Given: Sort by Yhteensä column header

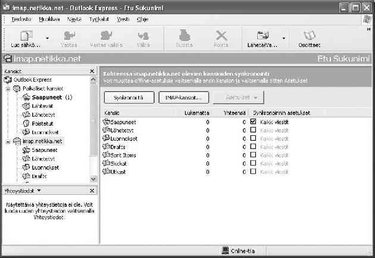Looking at the screenshot, I should pos(230,113).
